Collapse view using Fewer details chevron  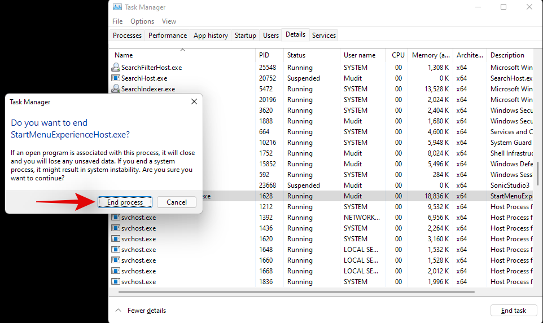(x=119, y=311)
